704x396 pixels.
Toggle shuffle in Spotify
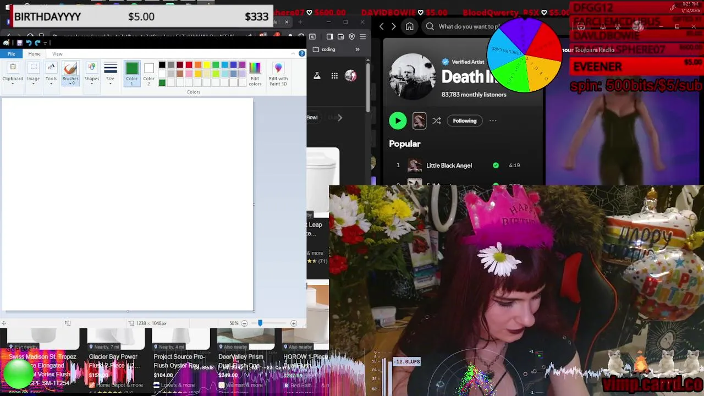tap(437, 121)
